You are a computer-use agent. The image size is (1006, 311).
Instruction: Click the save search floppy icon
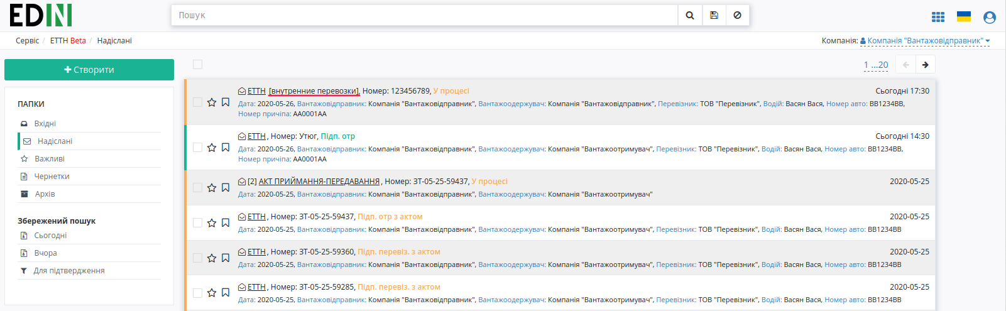pyautogui.click(x=714, y=15)
